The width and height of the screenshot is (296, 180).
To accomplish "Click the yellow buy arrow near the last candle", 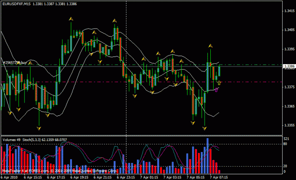I will [x=219, y=83].
